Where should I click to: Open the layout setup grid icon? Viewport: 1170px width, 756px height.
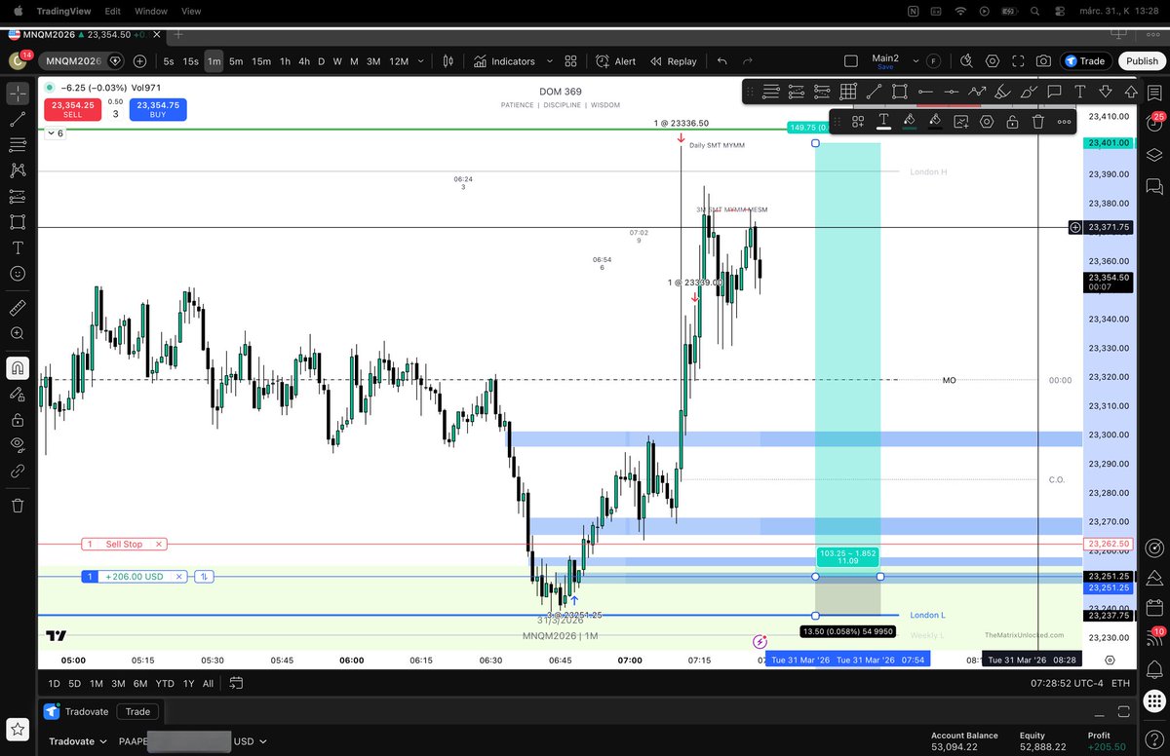click(x=571, y=60)
